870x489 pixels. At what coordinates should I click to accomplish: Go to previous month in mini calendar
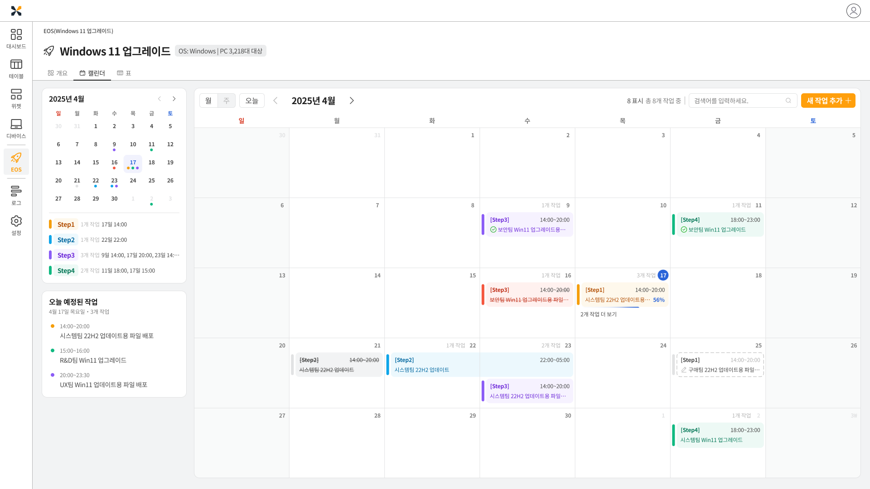point(159,99)
